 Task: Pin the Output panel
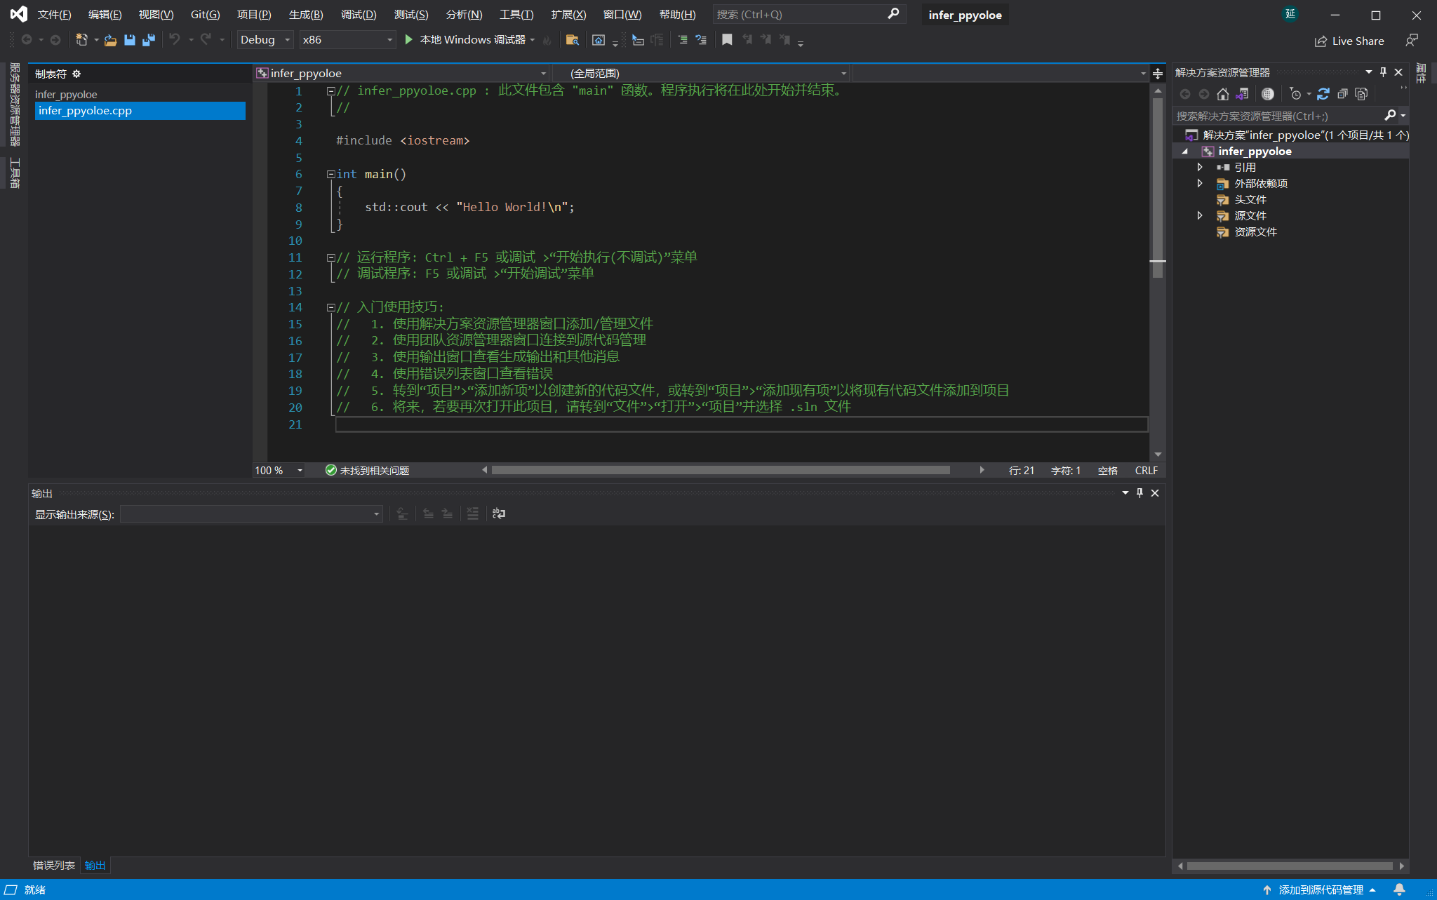(x=1139, y=493)
